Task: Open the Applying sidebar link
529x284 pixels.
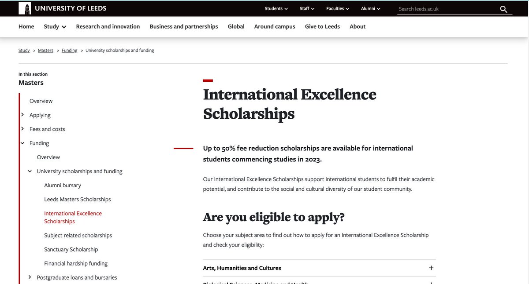Action: click(40, 115)
